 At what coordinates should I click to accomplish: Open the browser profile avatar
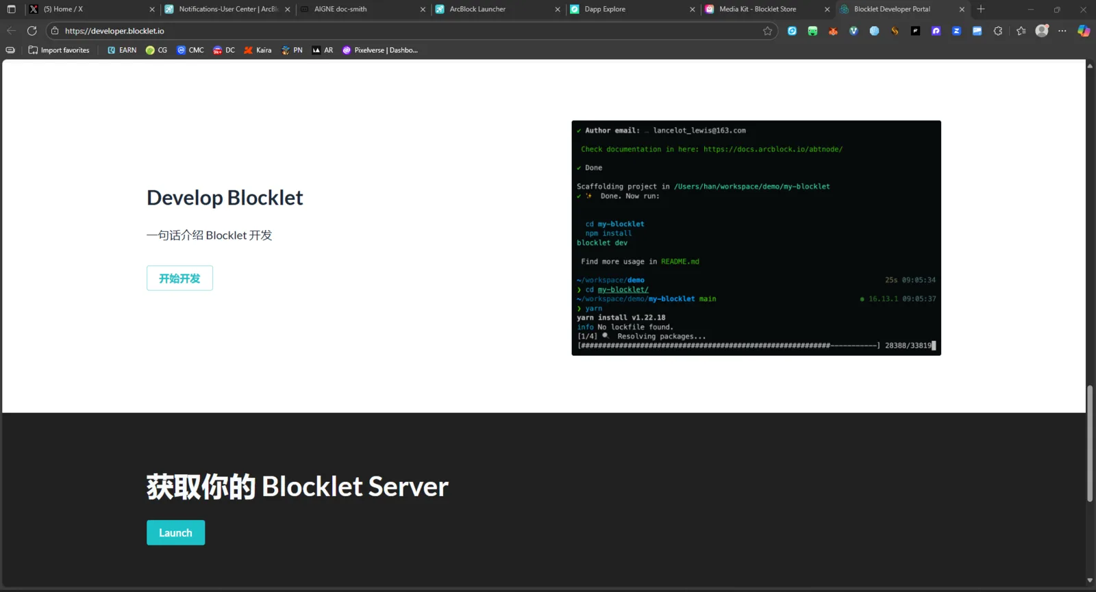click(x=1042, y=31)
